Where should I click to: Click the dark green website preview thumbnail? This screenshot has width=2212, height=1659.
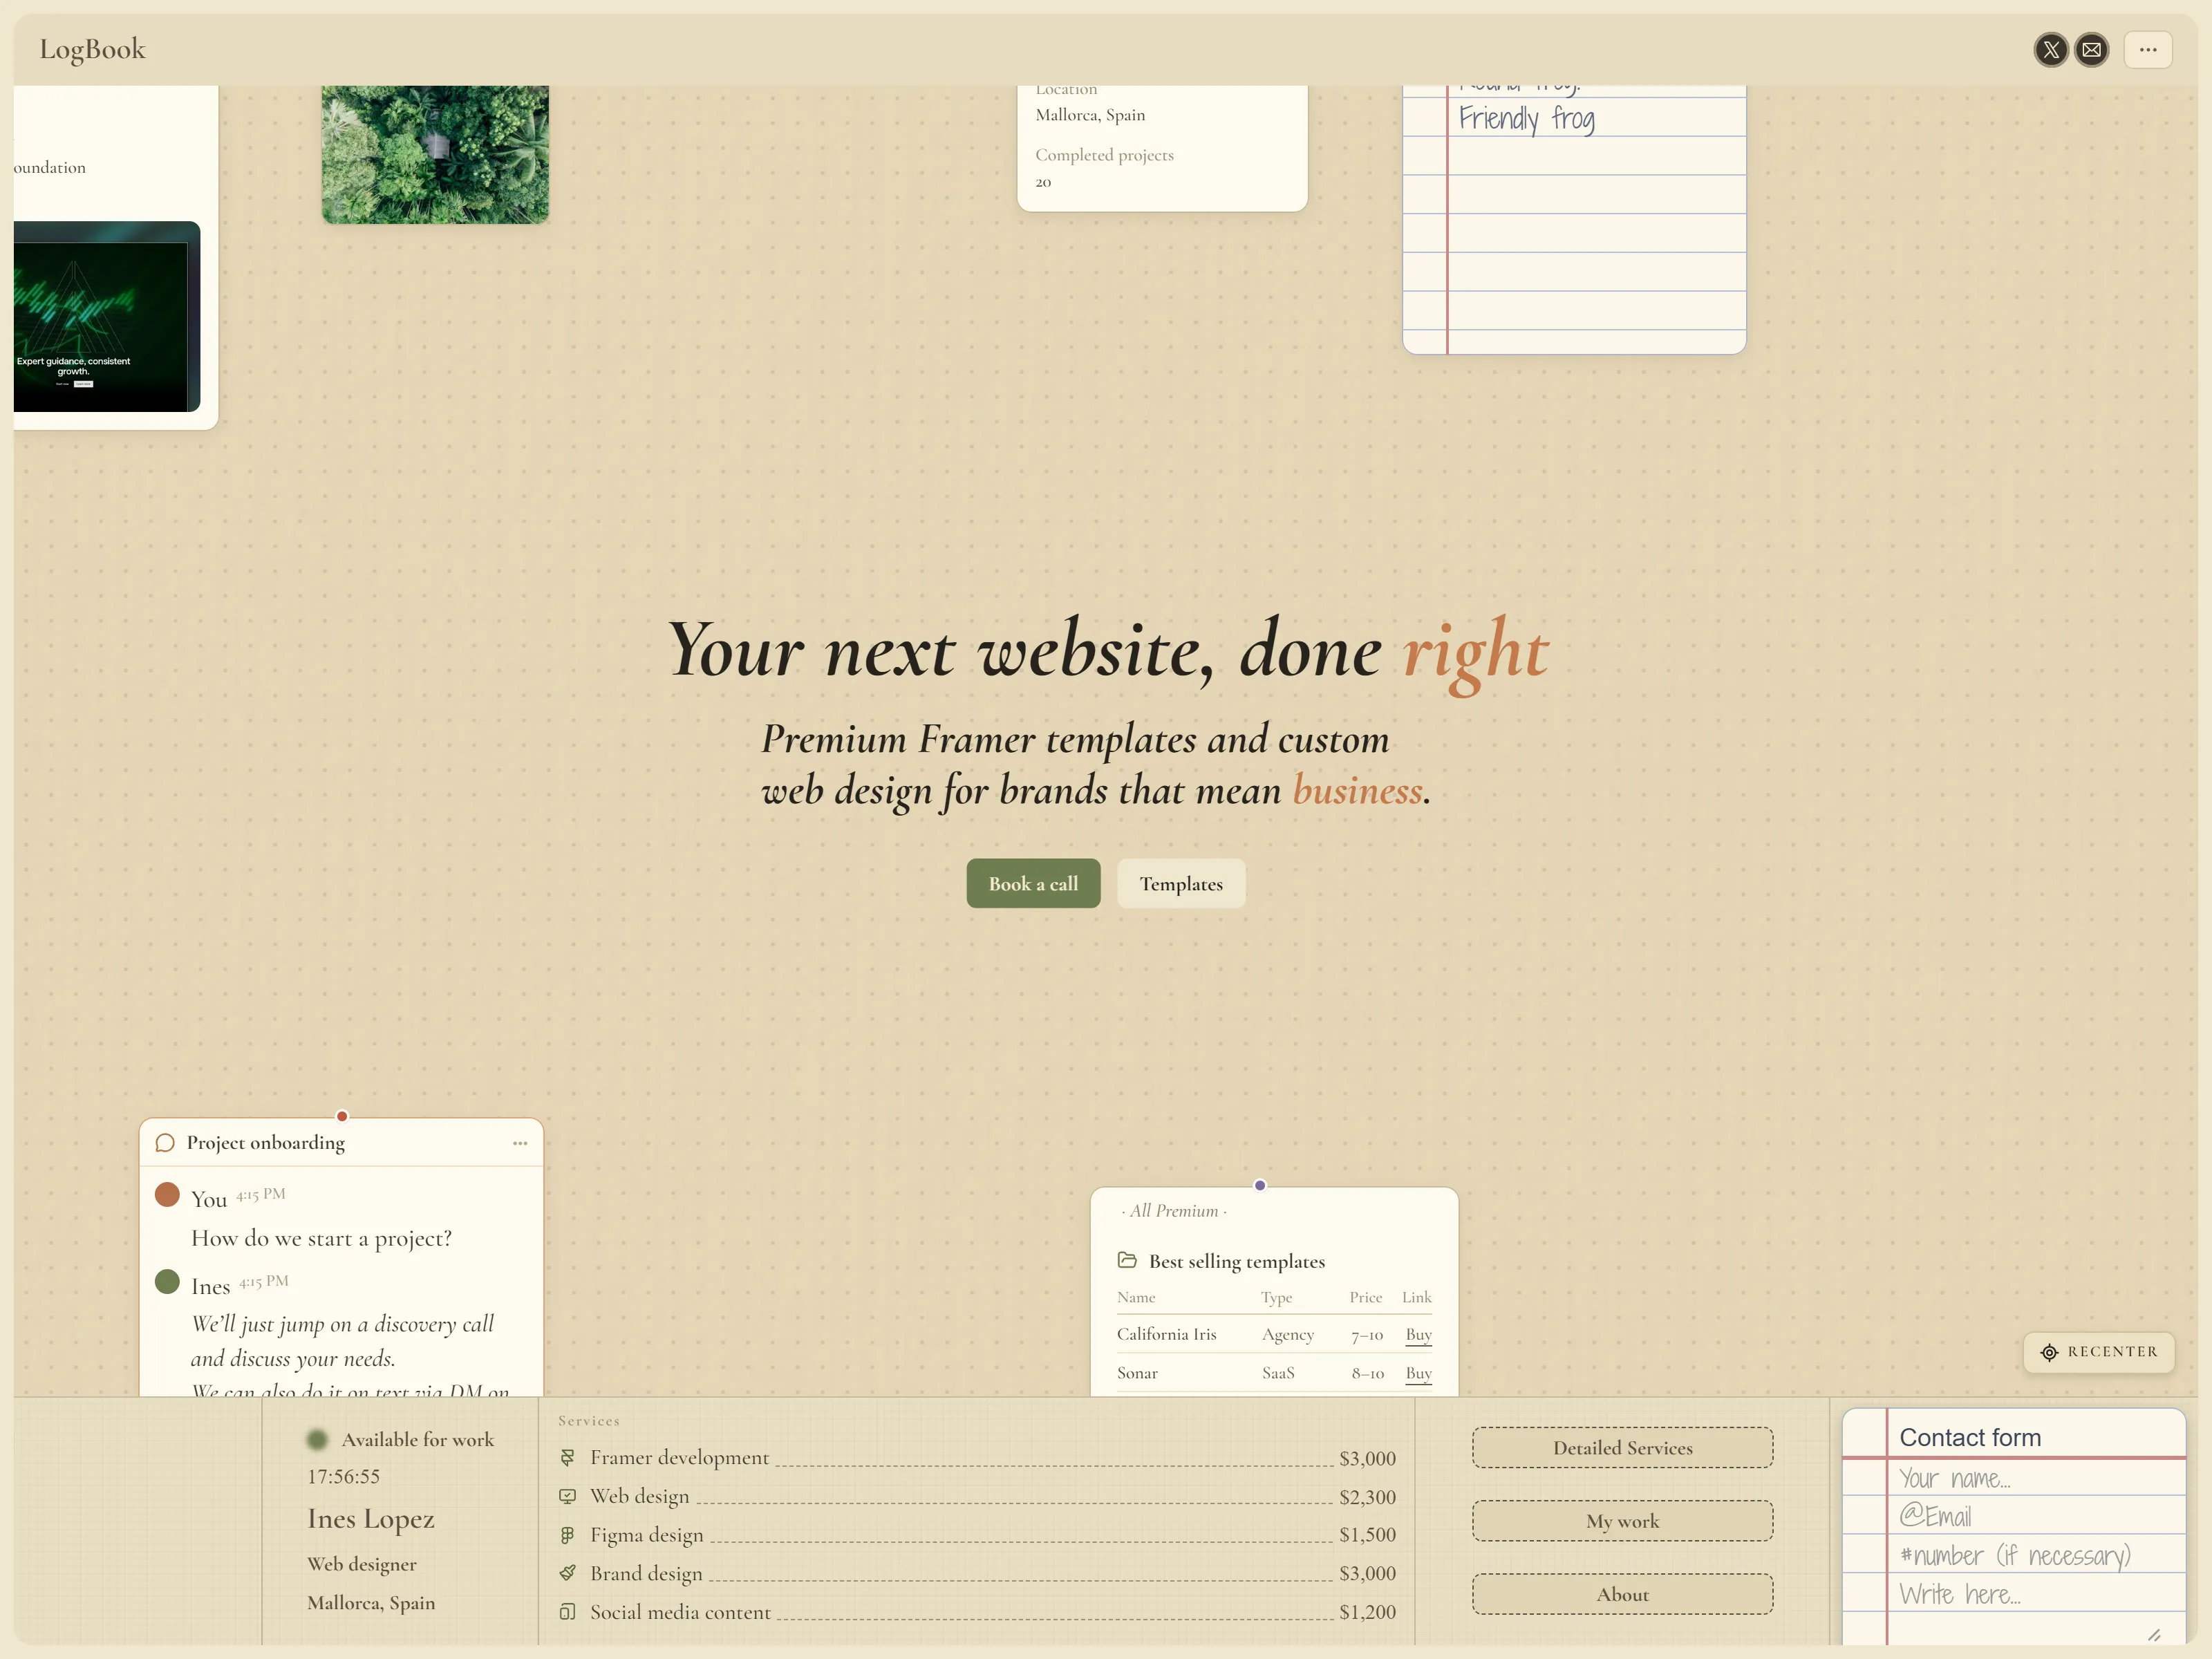[x=106, y=317]
